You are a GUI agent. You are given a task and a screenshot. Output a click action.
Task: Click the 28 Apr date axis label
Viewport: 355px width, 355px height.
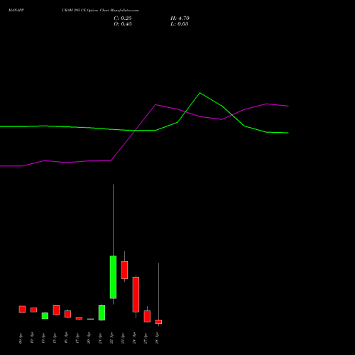tap(157, 338)
